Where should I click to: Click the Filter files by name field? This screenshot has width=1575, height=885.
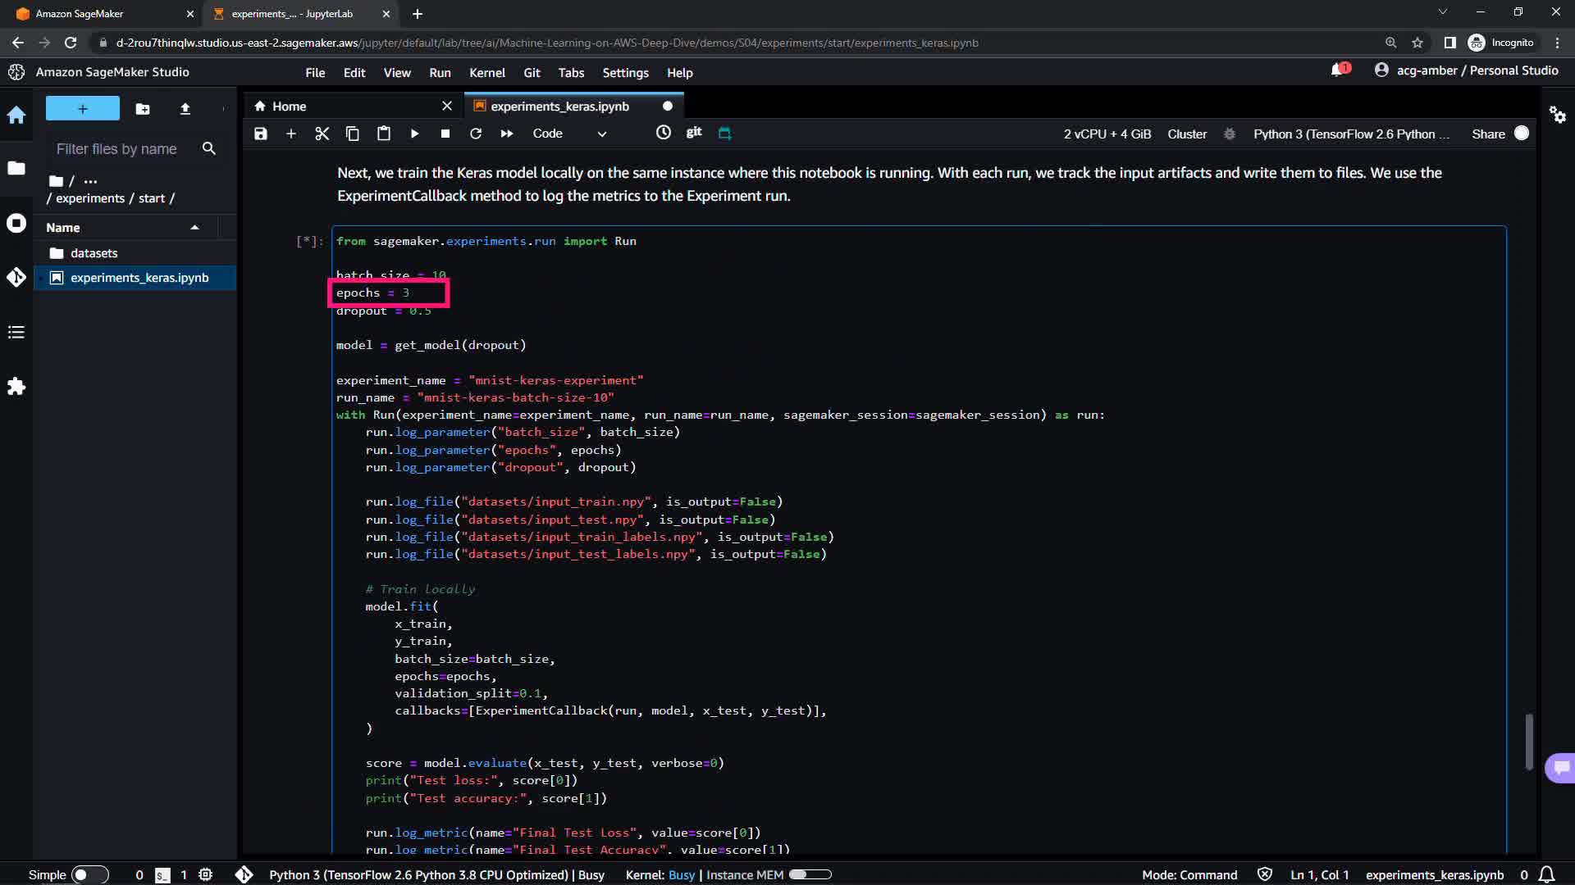click(x=116, y=148)
